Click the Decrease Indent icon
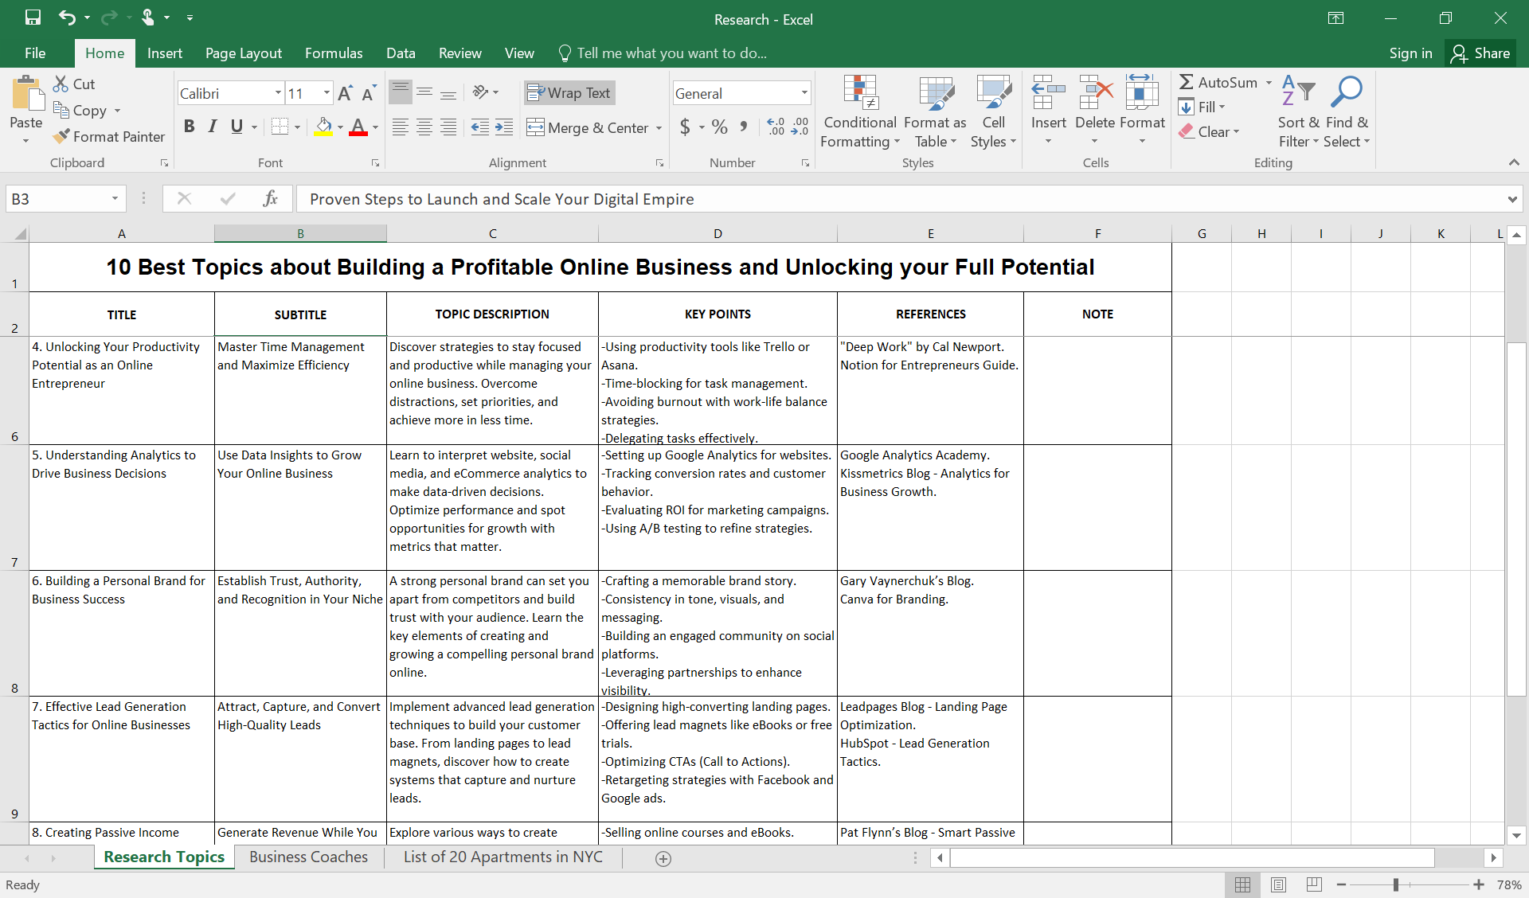The height and width of the screenshot is (898, 1529). [x=480, y=127]
